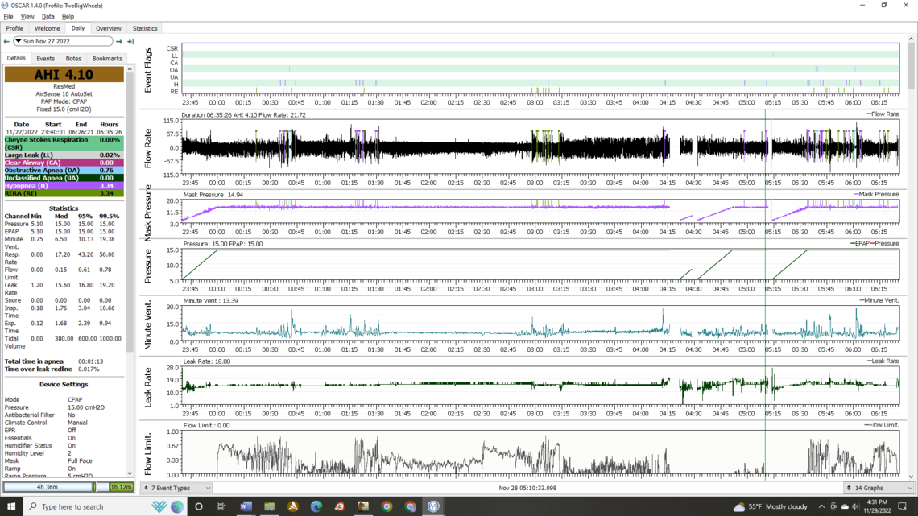Click the Windows Start button
Screen dimensions: 918x516
(11, 506)
